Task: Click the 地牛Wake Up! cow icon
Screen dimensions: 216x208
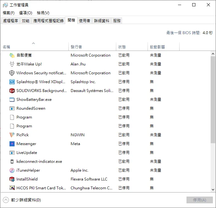Action: [12, 64]
